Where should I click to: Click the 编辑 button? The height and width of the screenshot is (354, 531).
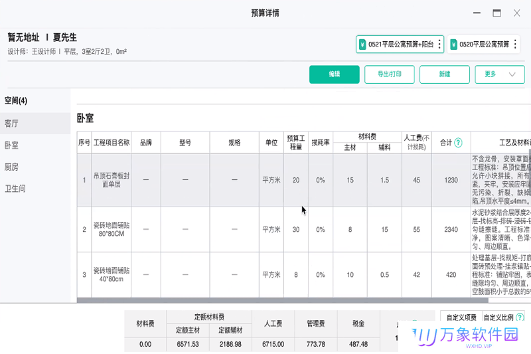pos(335,74)
